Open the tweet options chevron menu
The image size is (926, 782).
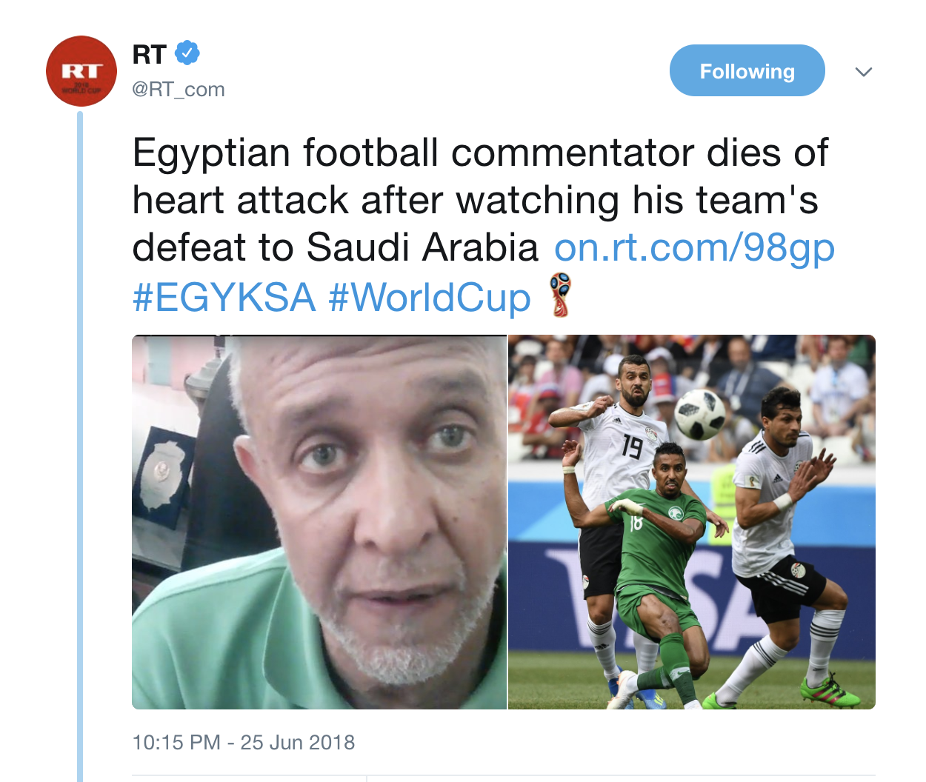pos(863,72)
